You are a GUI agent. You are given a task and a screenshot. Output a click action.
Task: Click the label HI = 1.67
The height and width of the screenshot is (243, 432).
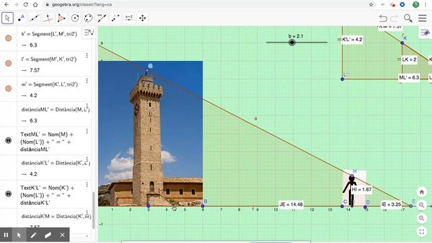[x=362, y=190]
